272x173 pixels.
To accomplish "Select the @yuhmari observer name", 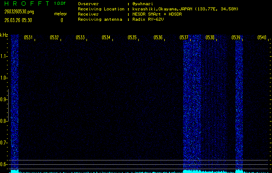I will pos(144,3).
